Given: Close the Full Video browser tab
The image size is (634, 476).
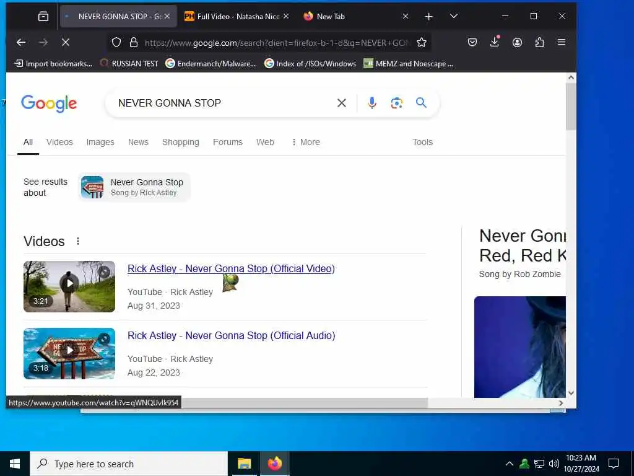Looking at the screenshot, I should 286,16.
